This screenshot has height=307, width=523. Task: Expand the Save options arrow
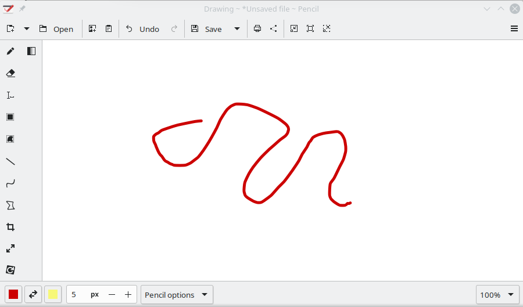[x=237, y=29]
